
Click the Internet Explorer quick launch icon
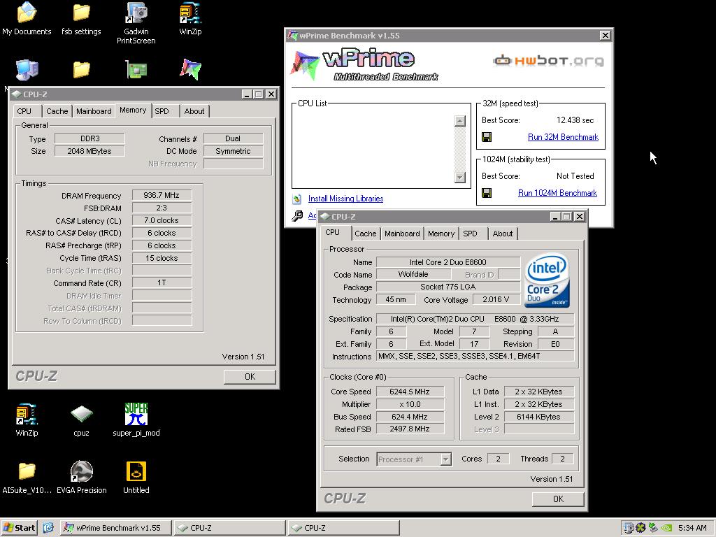tap(48, 527)
